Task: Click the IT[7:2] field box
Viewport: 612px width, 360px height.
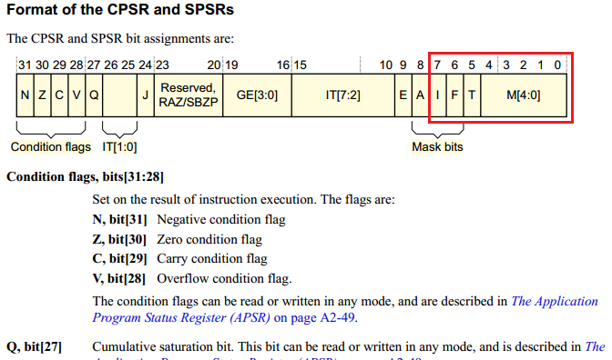Action: 343,95
